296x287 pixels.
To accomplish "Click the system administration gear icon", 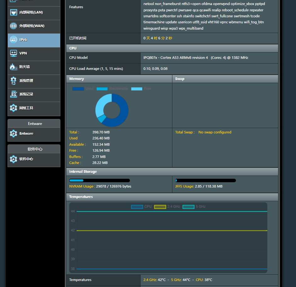I will click(x=14, y=81).
